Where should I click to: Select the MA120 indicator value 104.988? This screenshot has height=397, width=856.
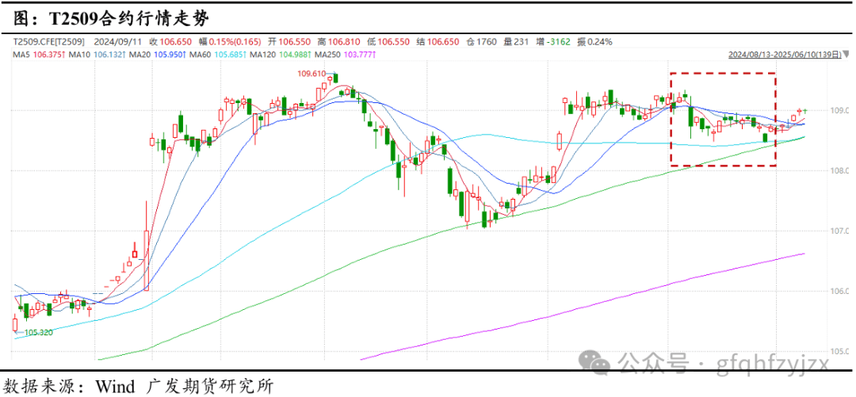(x=296, y=55)
